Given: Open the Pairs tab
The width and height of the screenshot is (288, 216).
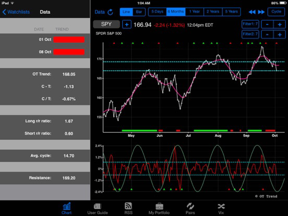Looking at the screenshot, I should pyautogui.click(x=190, y=209).
